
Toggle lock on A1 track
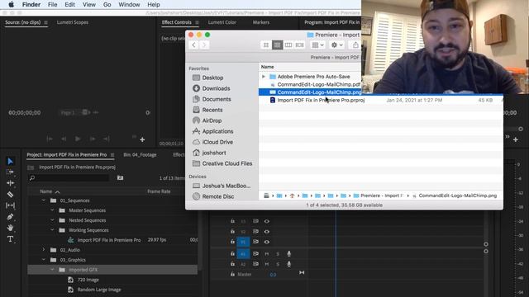232,253
